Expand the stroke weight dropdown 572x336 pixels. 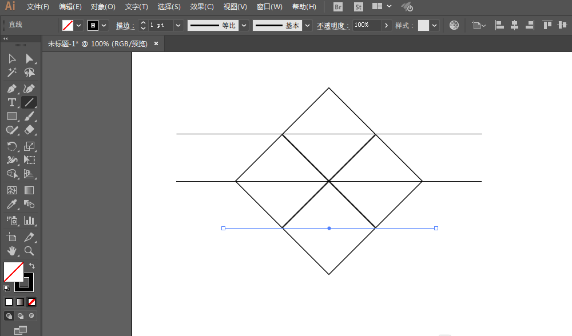pyautogui.click(x=178, y=25)
